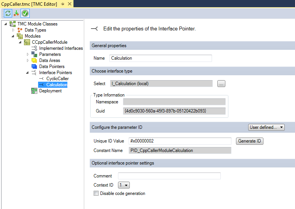The height and width of the screenshot is (209, 295).
Task: Click the Comment input field
Action: [x=169, y=176]
